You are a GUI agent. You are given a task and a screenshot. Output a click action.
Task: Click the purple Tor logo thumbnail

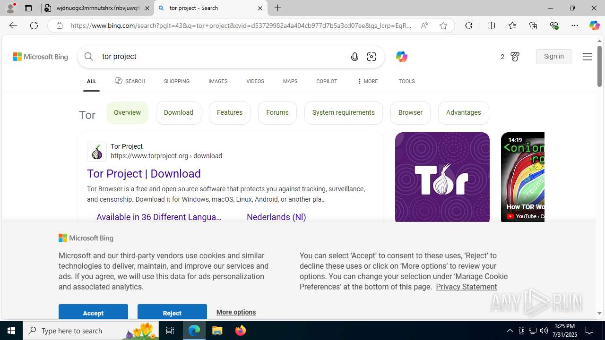click(x=442, y=177)
